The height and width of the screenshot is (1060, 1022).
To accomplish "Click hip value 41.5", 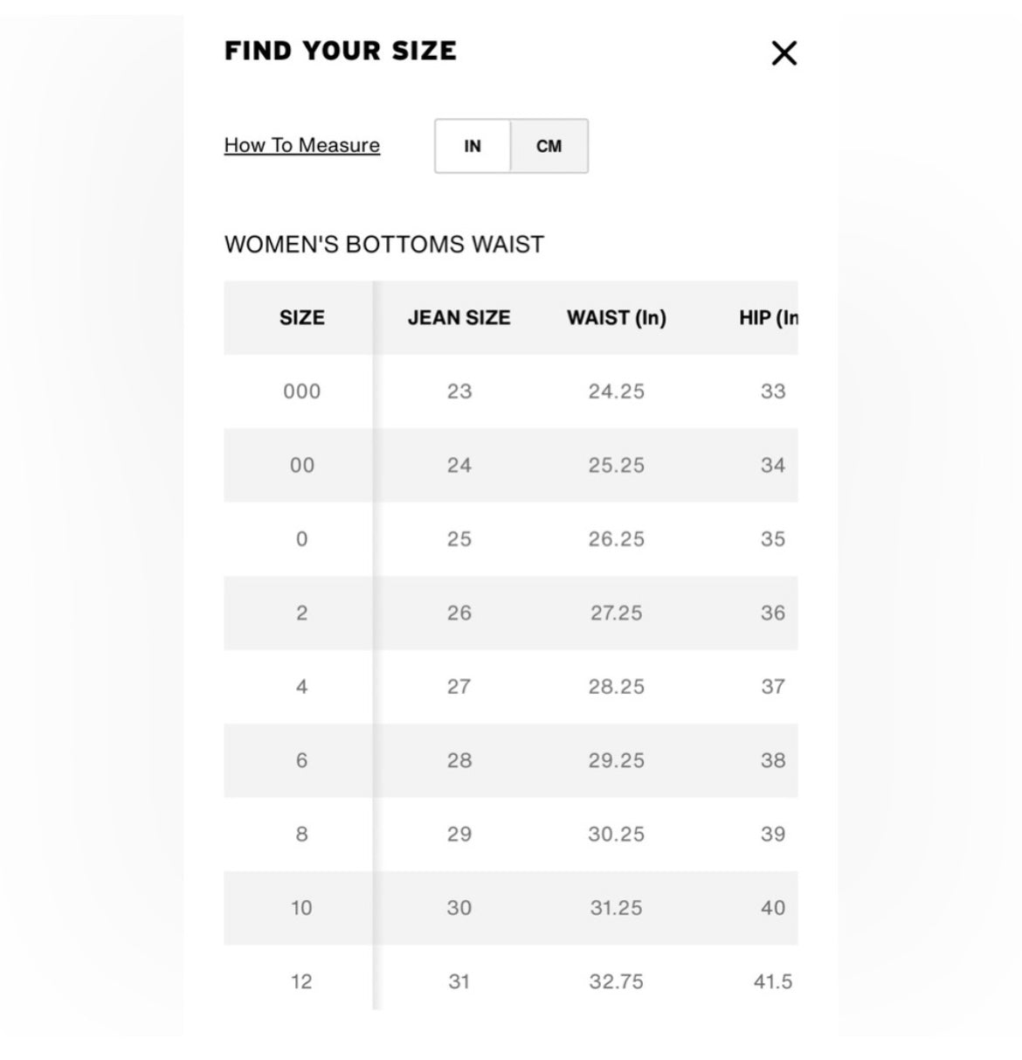I will 772,981.
